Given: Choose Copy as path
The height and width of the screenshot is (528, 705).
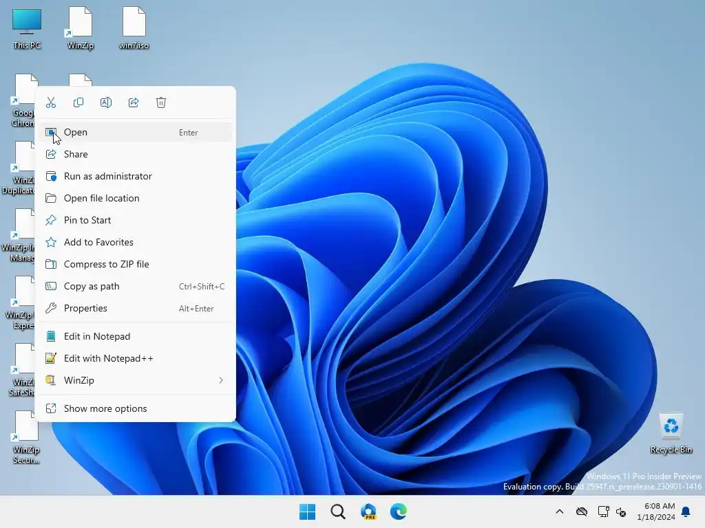Looking at the screenshot, I should (136, 287).
